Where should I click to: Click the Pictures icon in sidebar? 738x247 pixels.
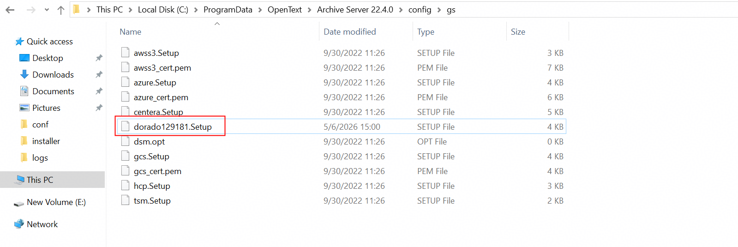(x=24, y=108)
